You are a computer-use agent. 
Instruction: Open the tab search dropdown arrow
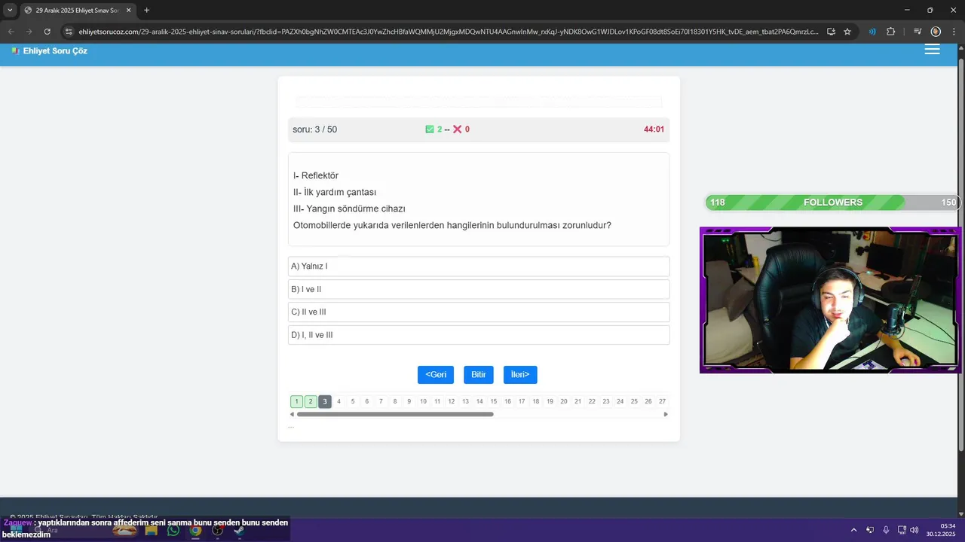[10, 10]
